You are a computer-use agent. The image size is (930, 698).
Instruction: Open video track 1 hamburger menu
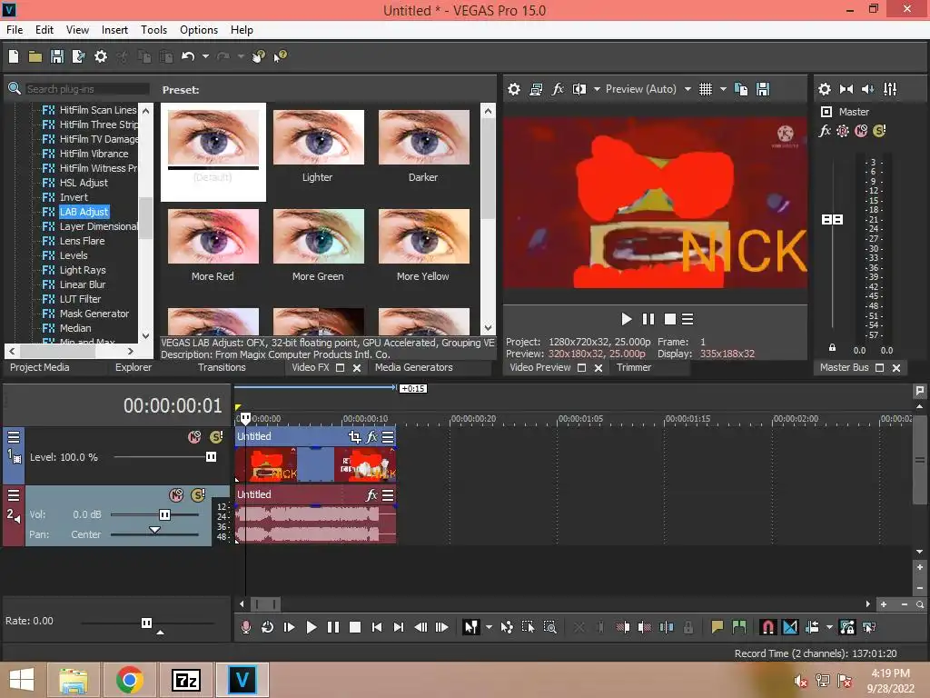coord(14,437)
